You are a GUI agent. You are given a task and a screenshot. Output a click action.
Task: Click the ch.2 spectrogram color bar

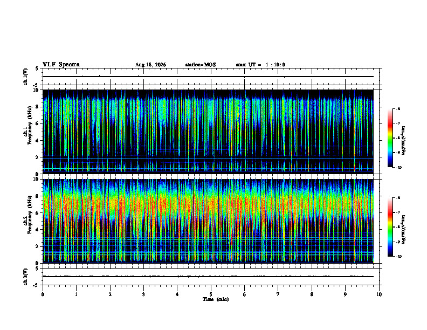[x=390, y=227]
